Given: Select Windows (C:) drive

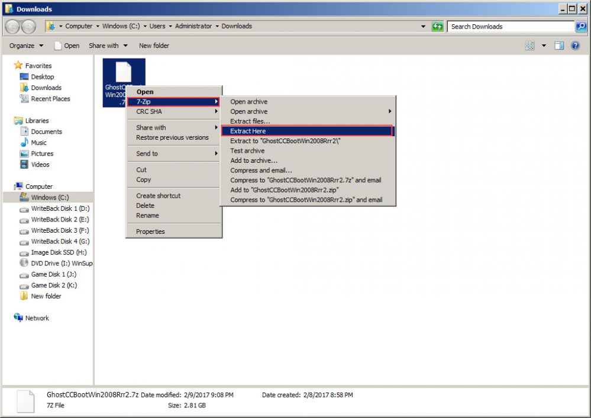Looking at the screenshot, I should coord(50,197).
